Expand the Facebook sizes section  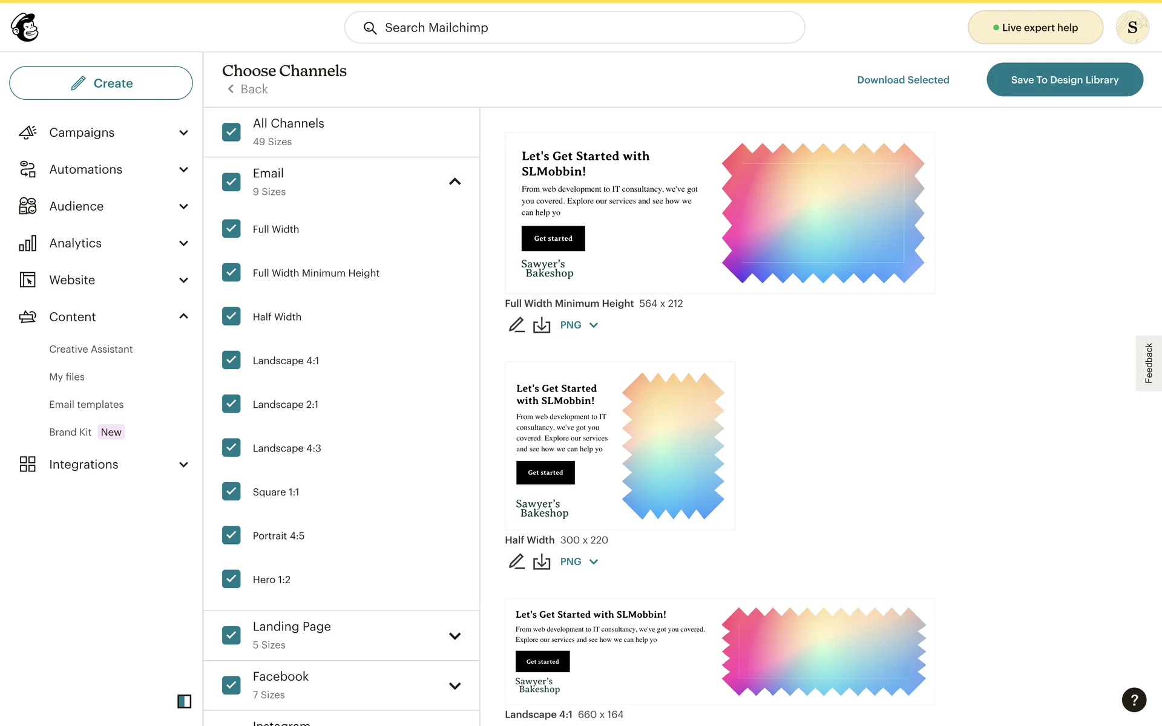455,685
